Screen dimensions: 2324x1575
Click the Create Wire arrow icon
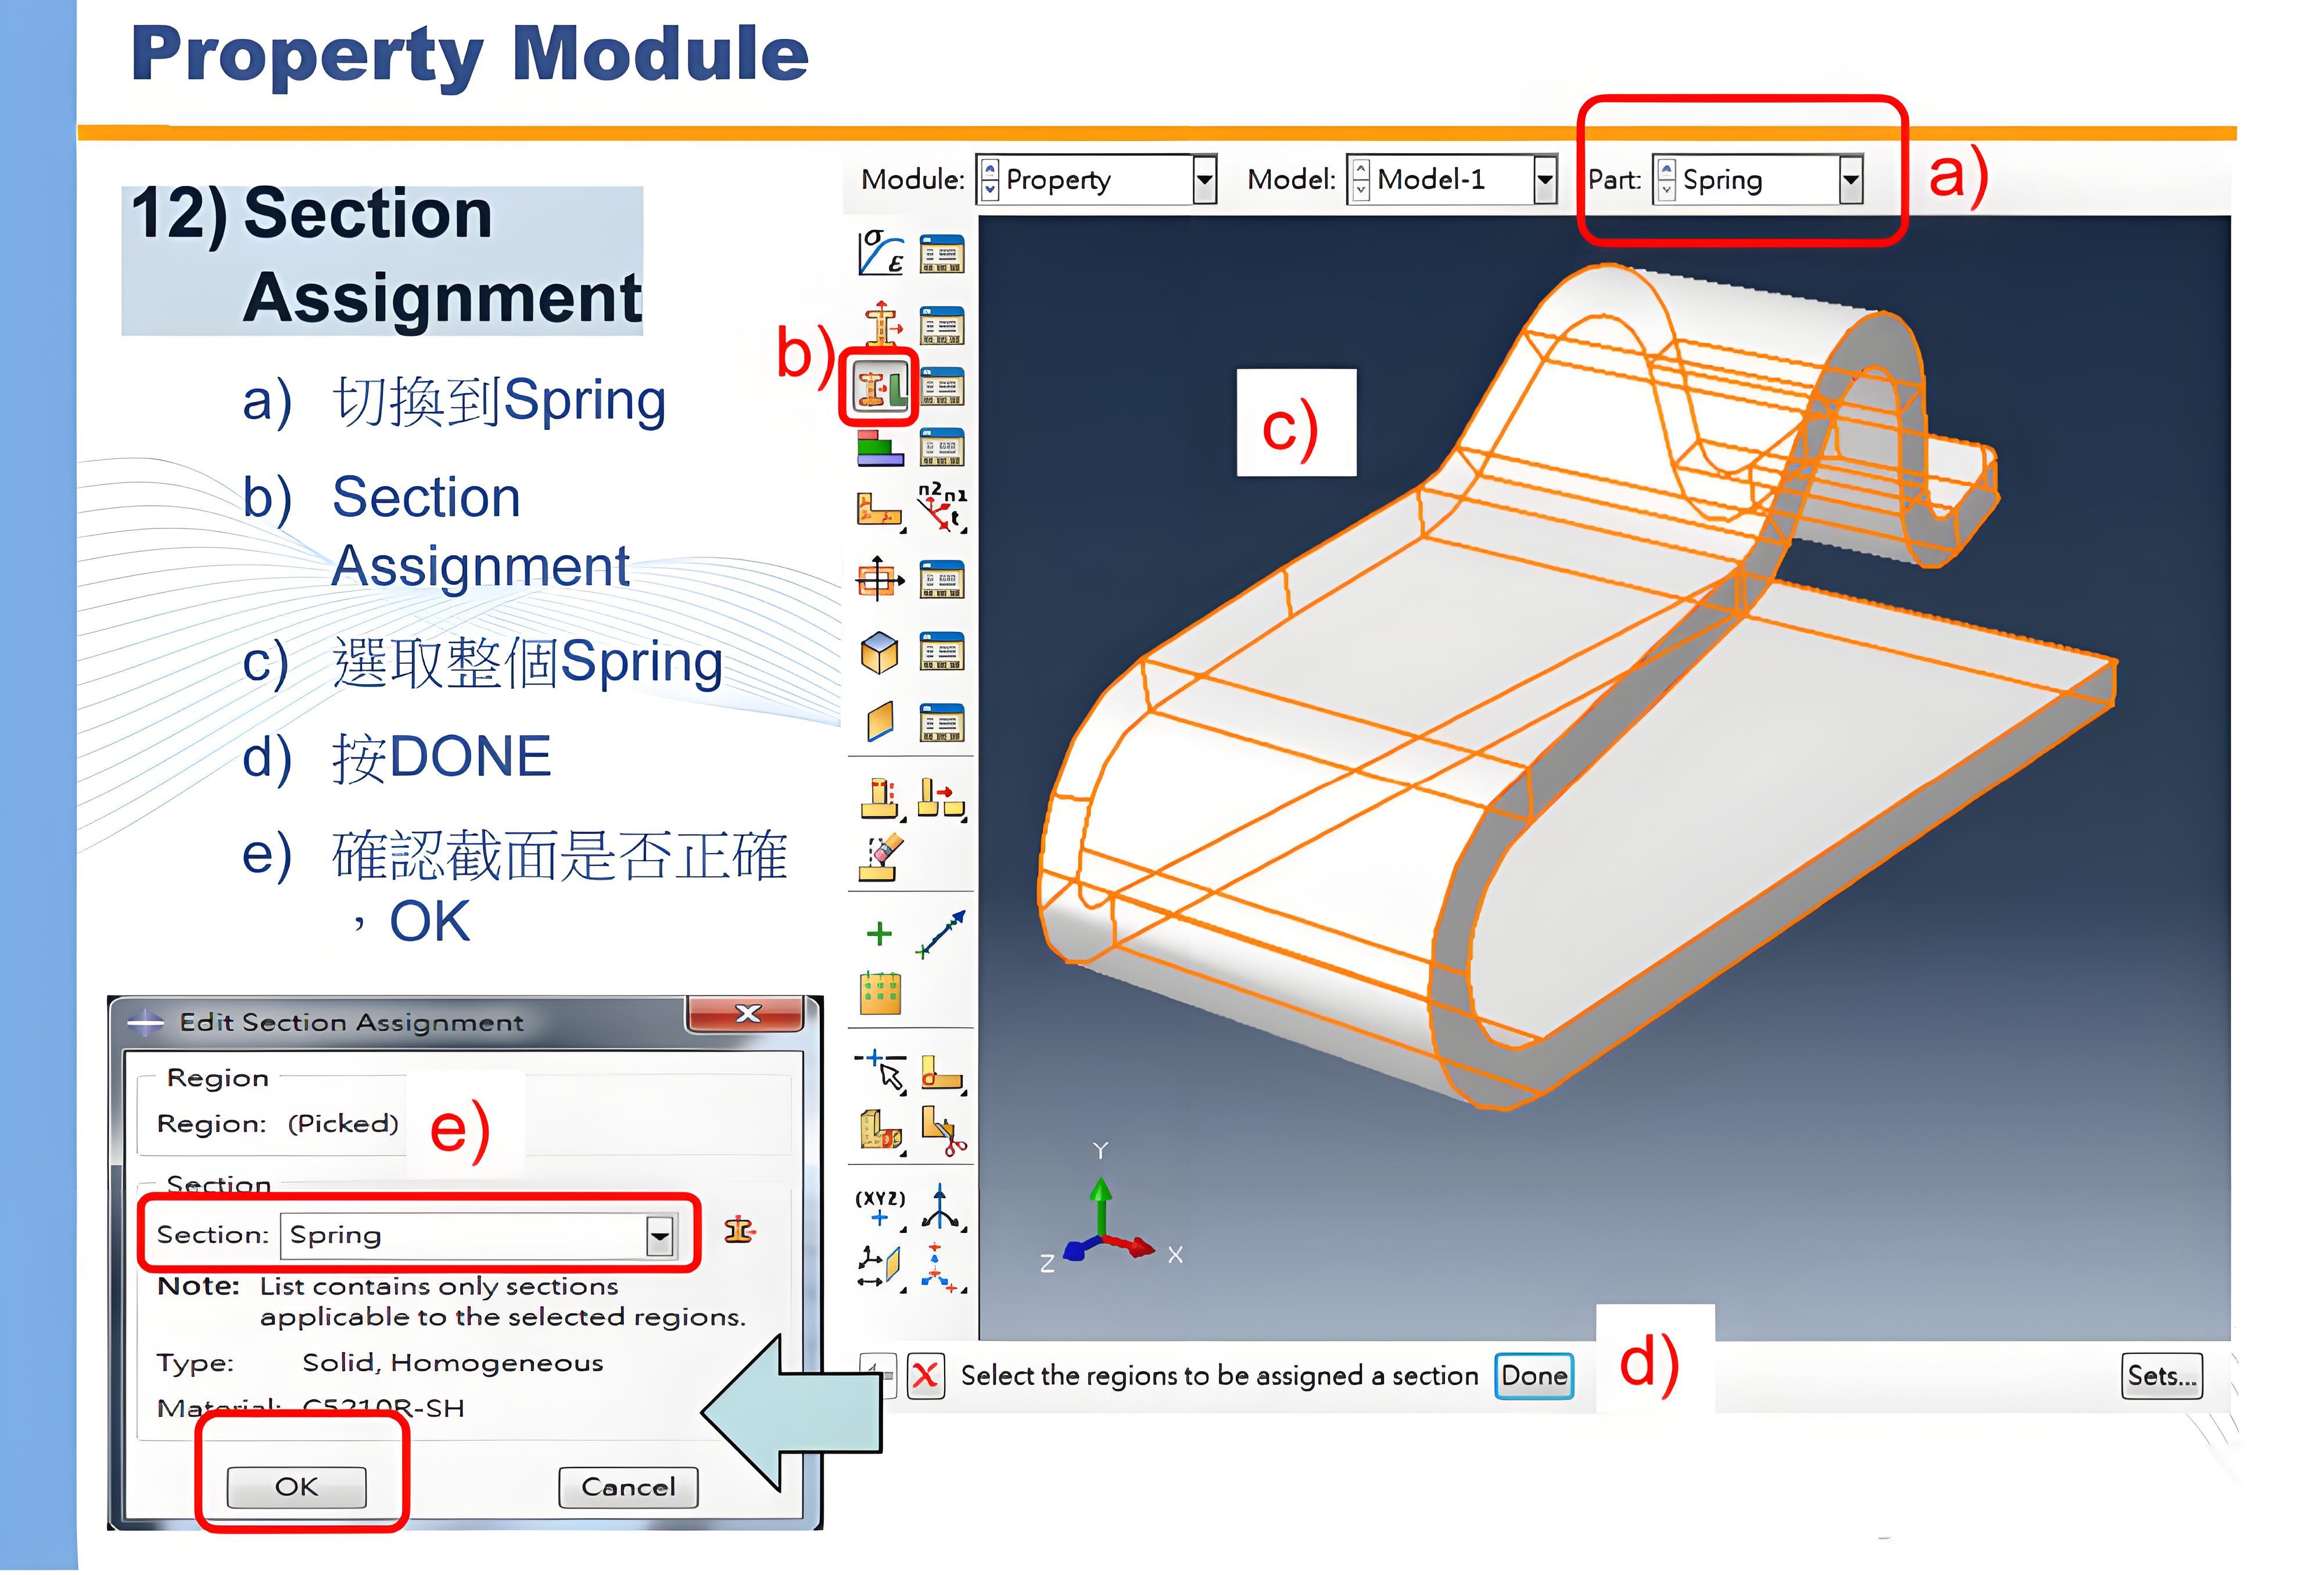click(941, 934)
